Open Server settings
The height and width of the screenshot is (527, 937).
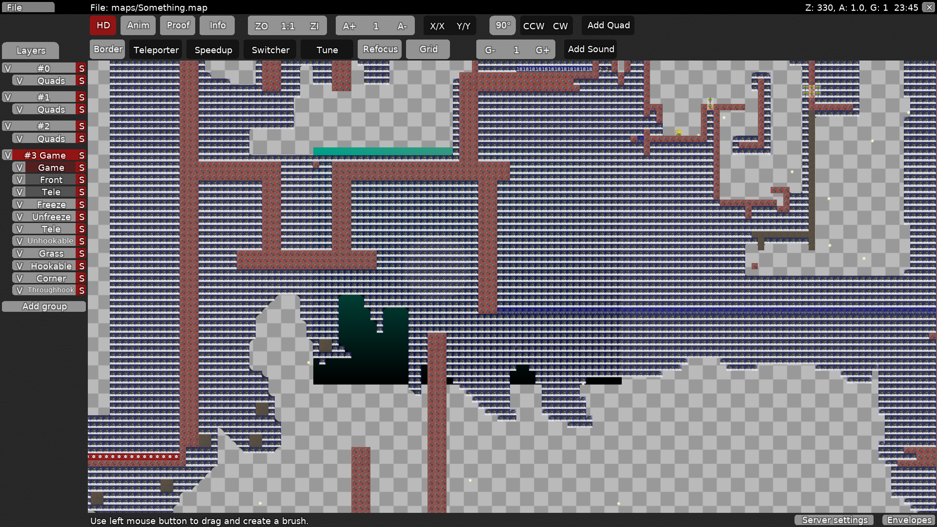point(834,520)
